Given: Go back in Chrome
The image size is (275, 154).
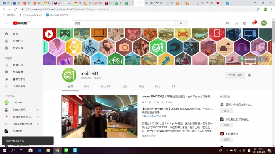Looking at the screenshot, I should point(4,9).
